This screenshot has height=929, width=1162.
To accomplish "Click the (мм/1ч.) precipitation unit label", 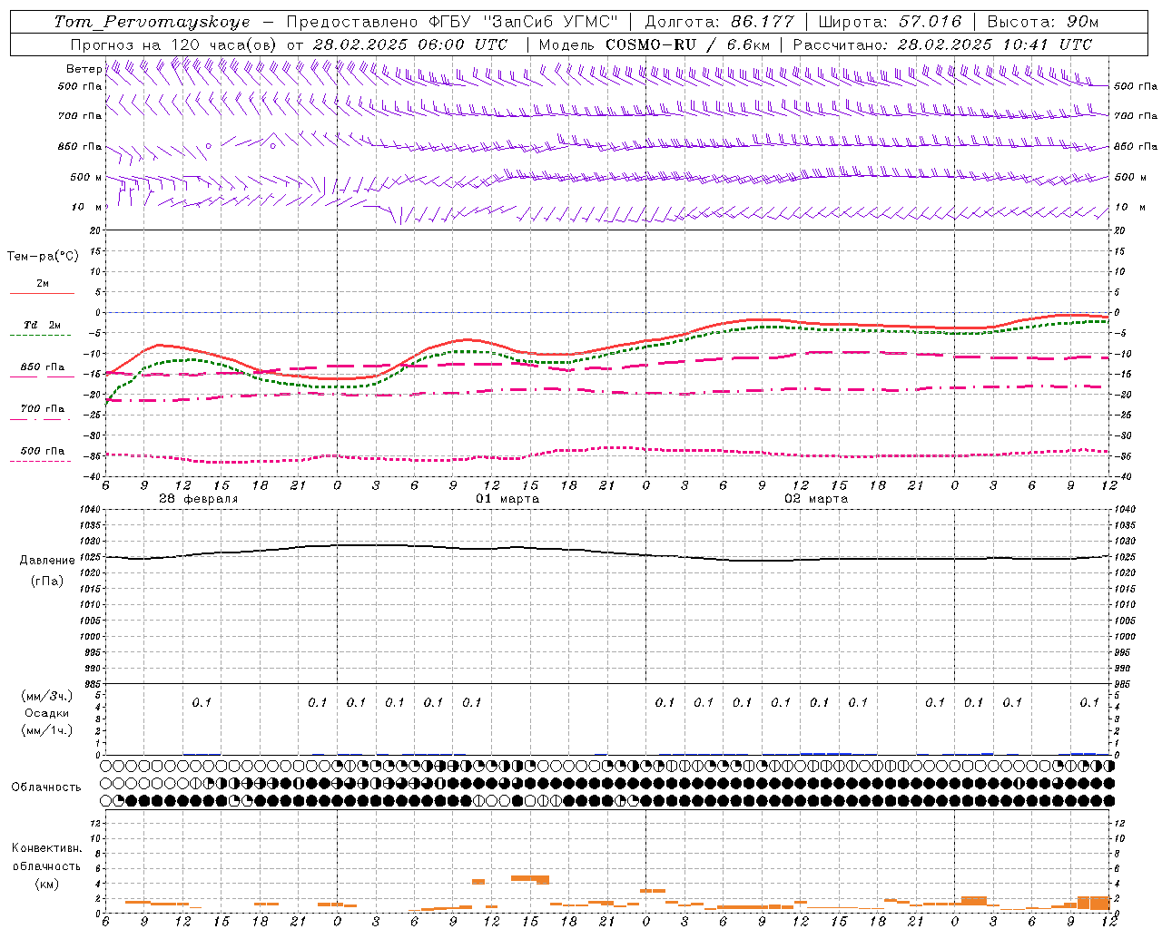I will [x=47, y=730].
